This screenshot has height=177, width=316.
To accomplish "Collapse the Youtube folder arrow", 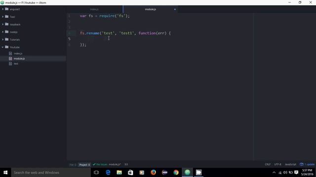I will point(2,47).
